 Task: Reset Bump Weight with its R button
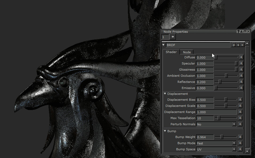[x=240, y=137]
